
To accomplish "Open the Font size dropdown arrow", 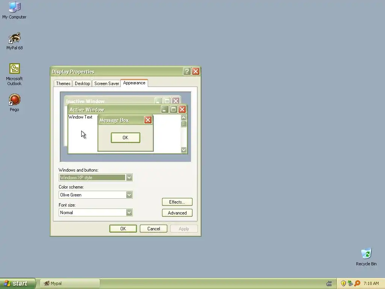I will click(x=129, y=212).
